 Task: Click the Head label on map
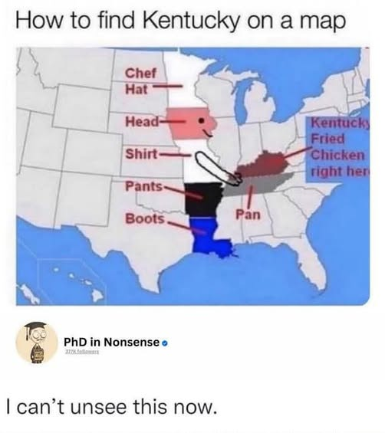(x=143, y=122)
